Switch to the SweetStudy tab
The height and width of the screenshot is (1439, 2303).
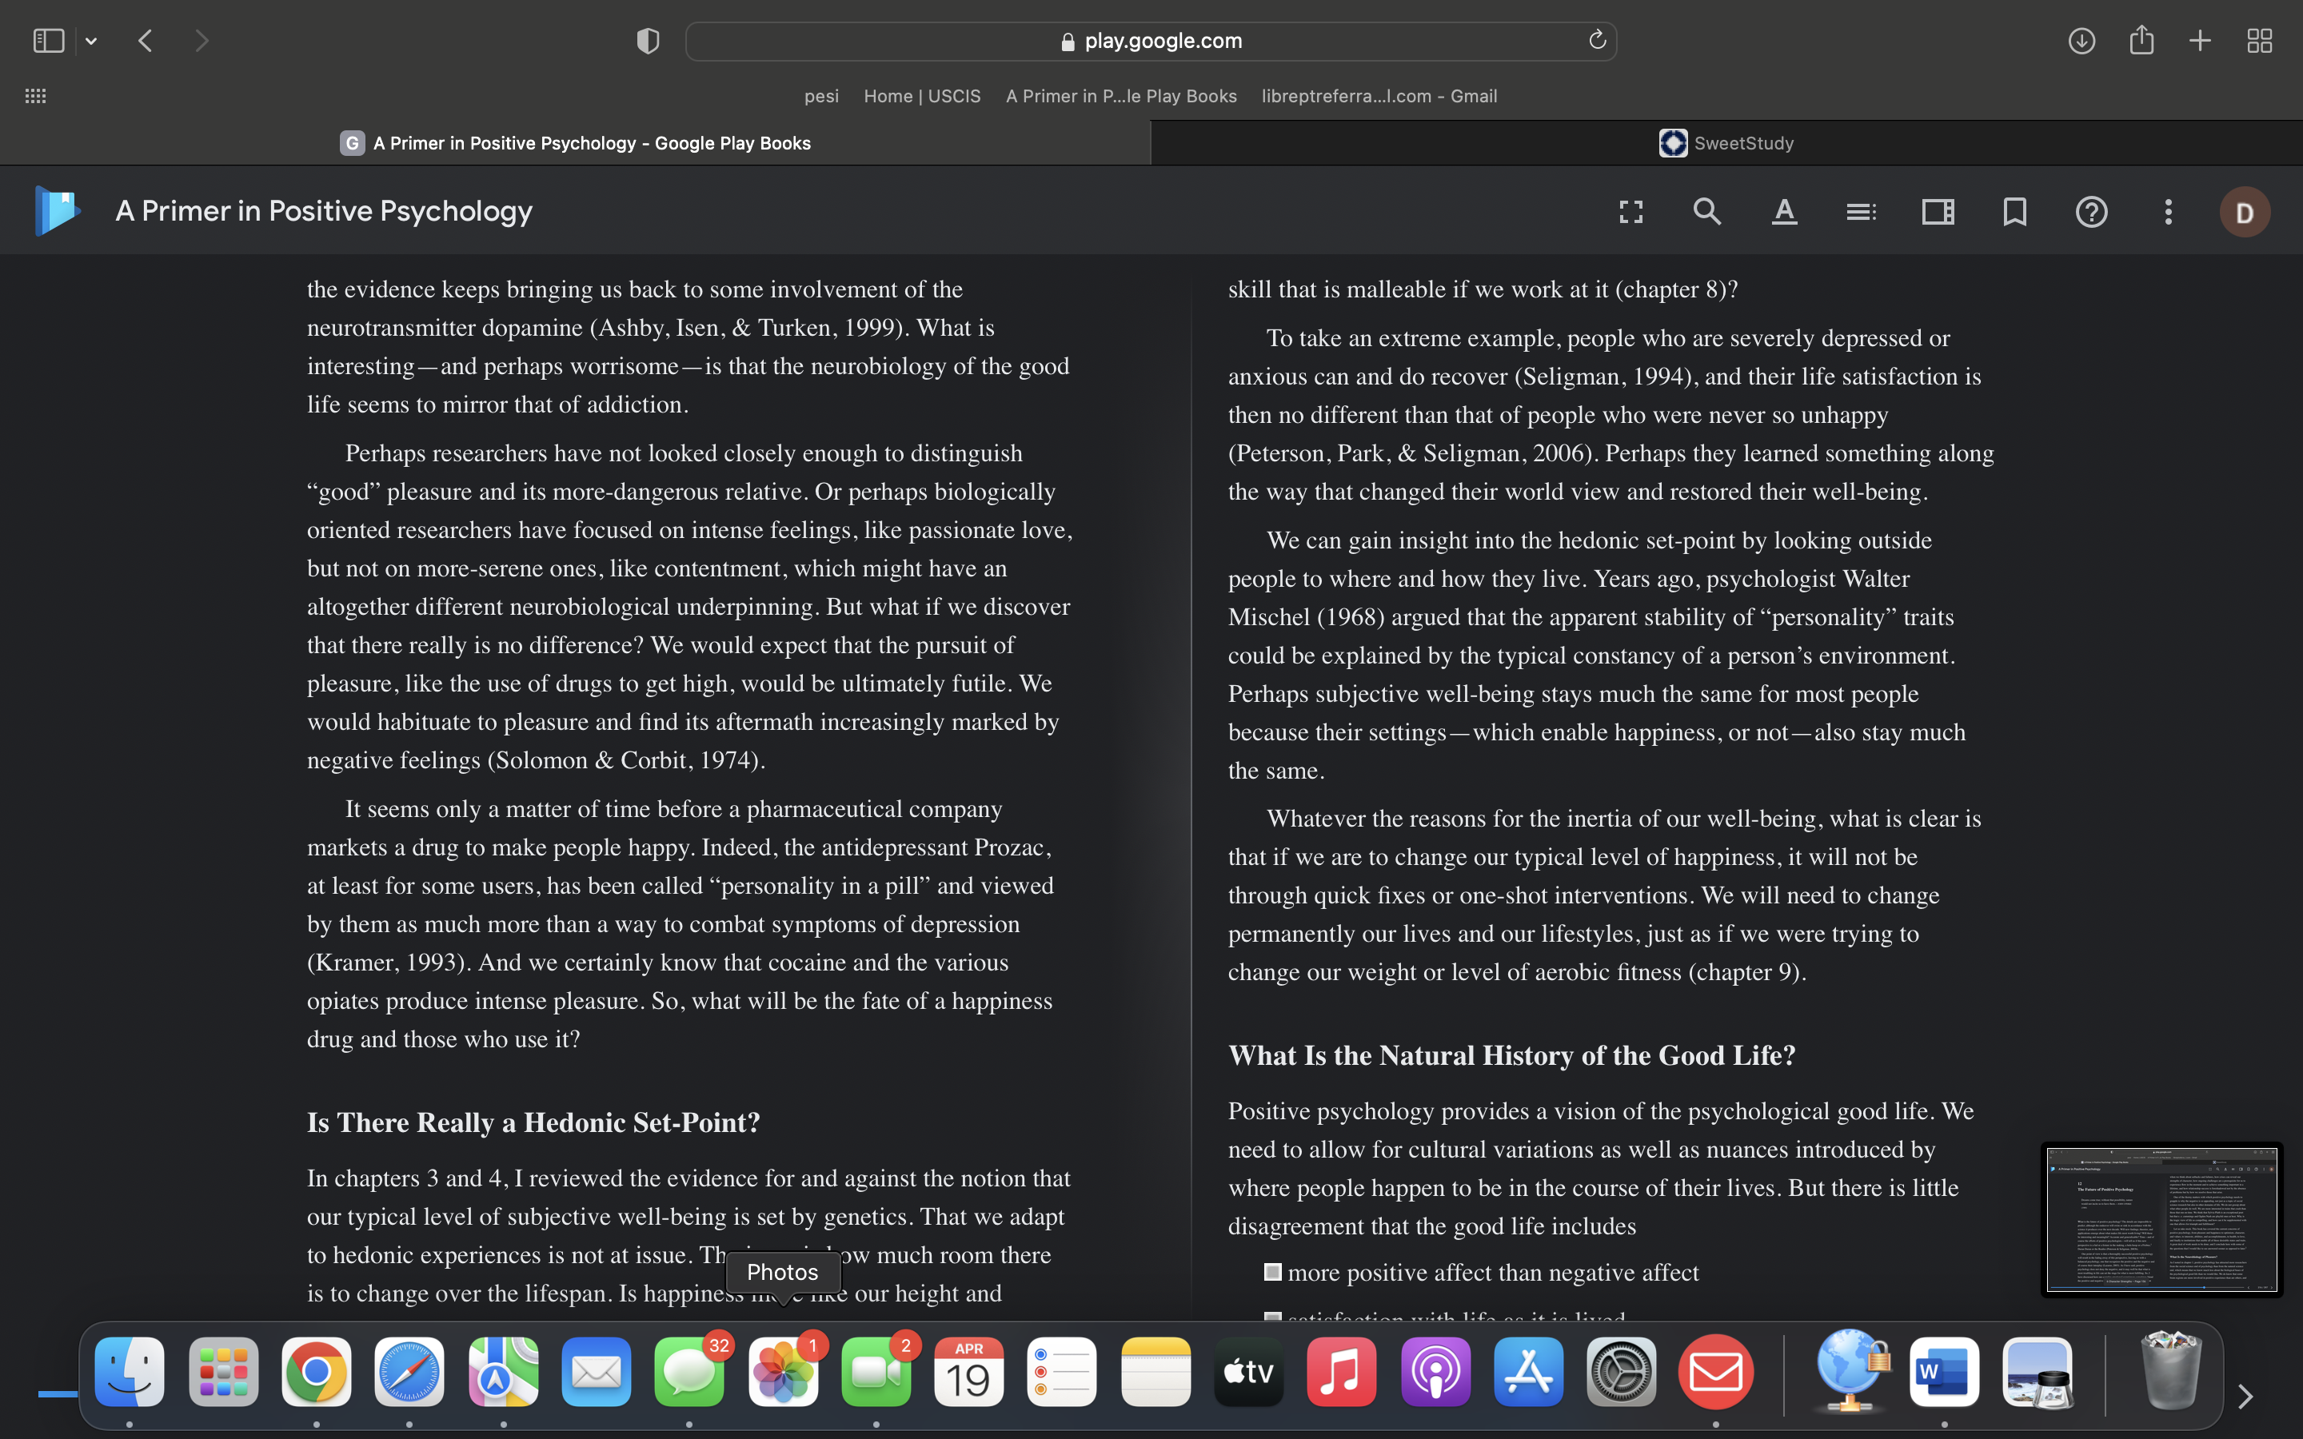pyautogui.click(x=1726, y=143)
